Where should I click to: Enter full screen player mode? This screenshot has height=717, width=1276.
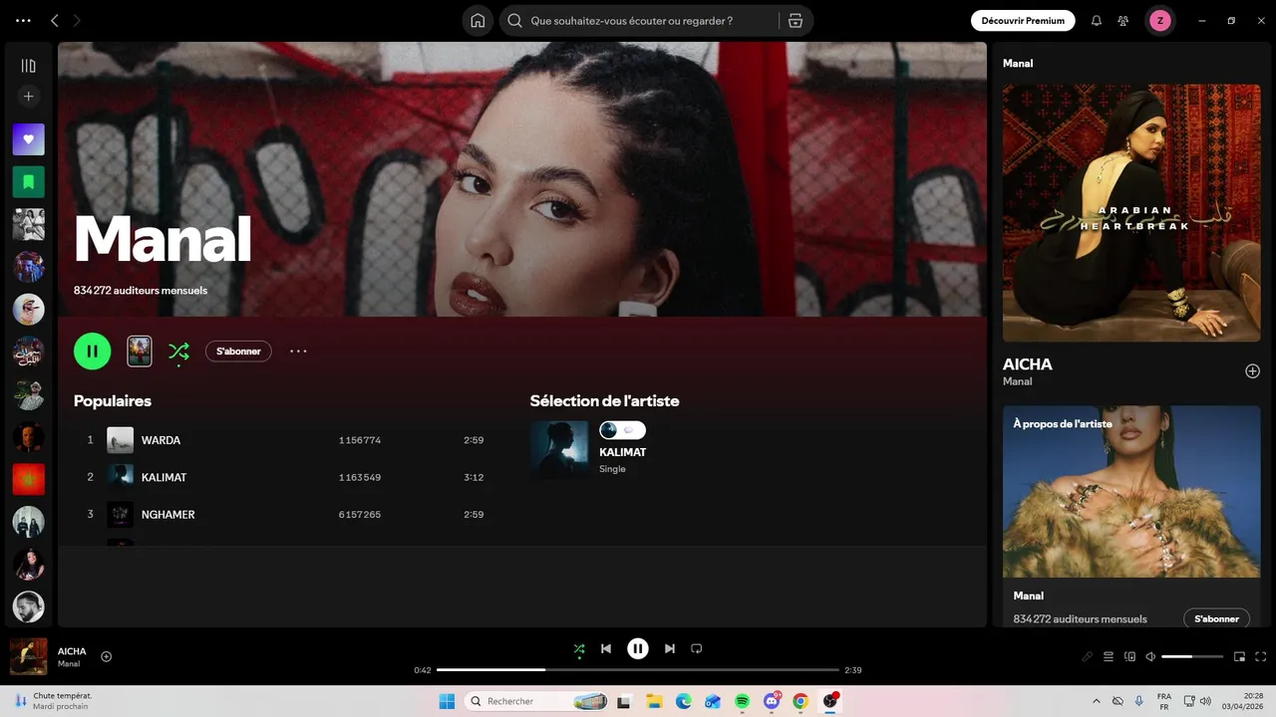point(1261,656)
